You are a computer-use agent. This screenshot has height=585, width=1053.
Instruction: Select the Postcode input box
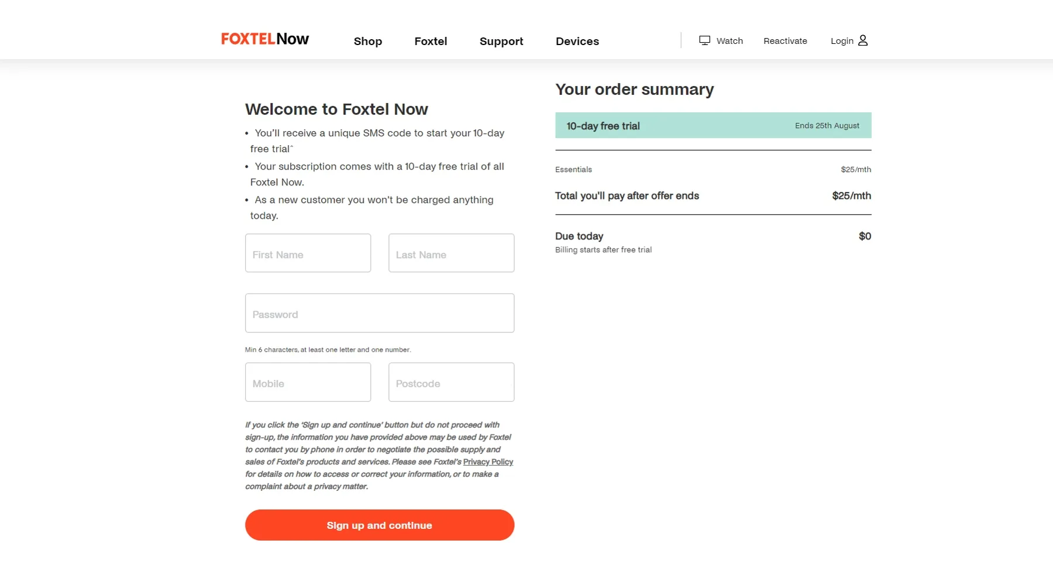451,383
